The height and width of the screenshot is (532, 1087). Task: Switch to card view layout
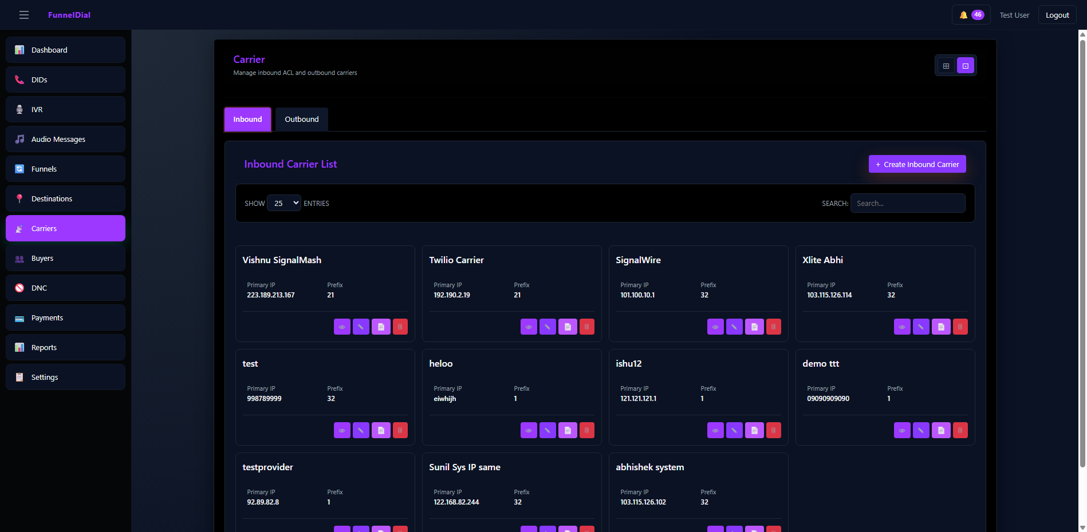tap(966, 66)
